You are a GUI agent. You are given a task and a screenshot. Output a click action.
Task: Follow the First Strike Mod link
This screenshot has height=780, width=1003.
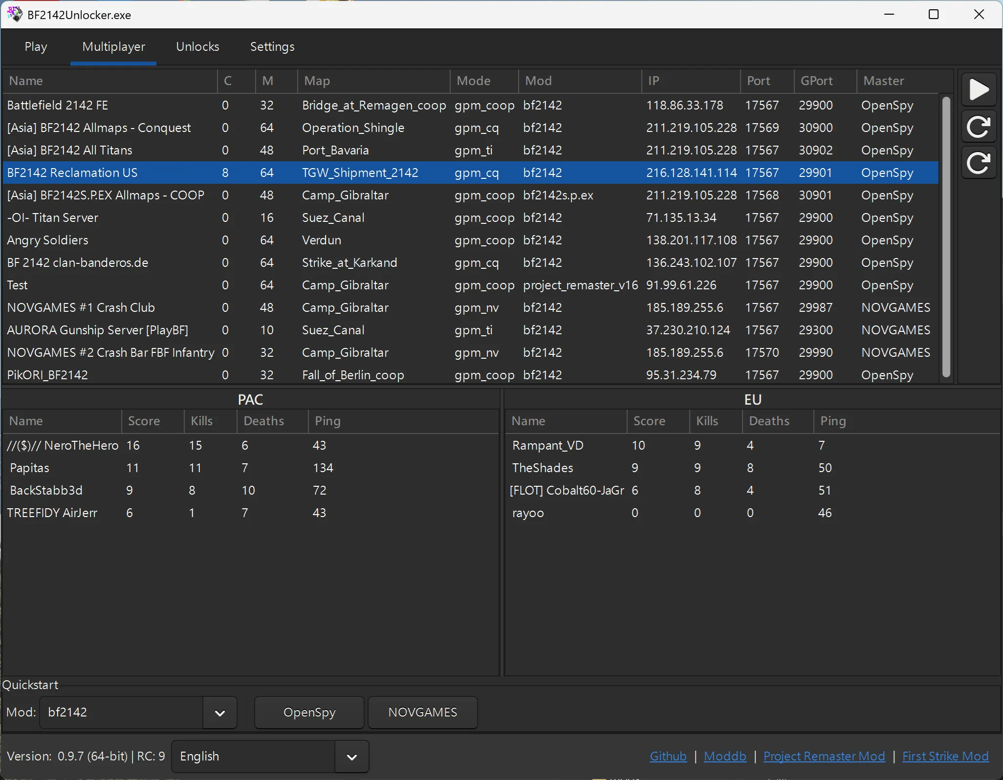[x=945, y=757]
